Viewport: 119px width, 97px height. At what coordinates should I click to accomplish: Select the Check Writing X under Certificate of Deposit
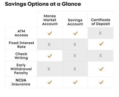pos(100,55)
